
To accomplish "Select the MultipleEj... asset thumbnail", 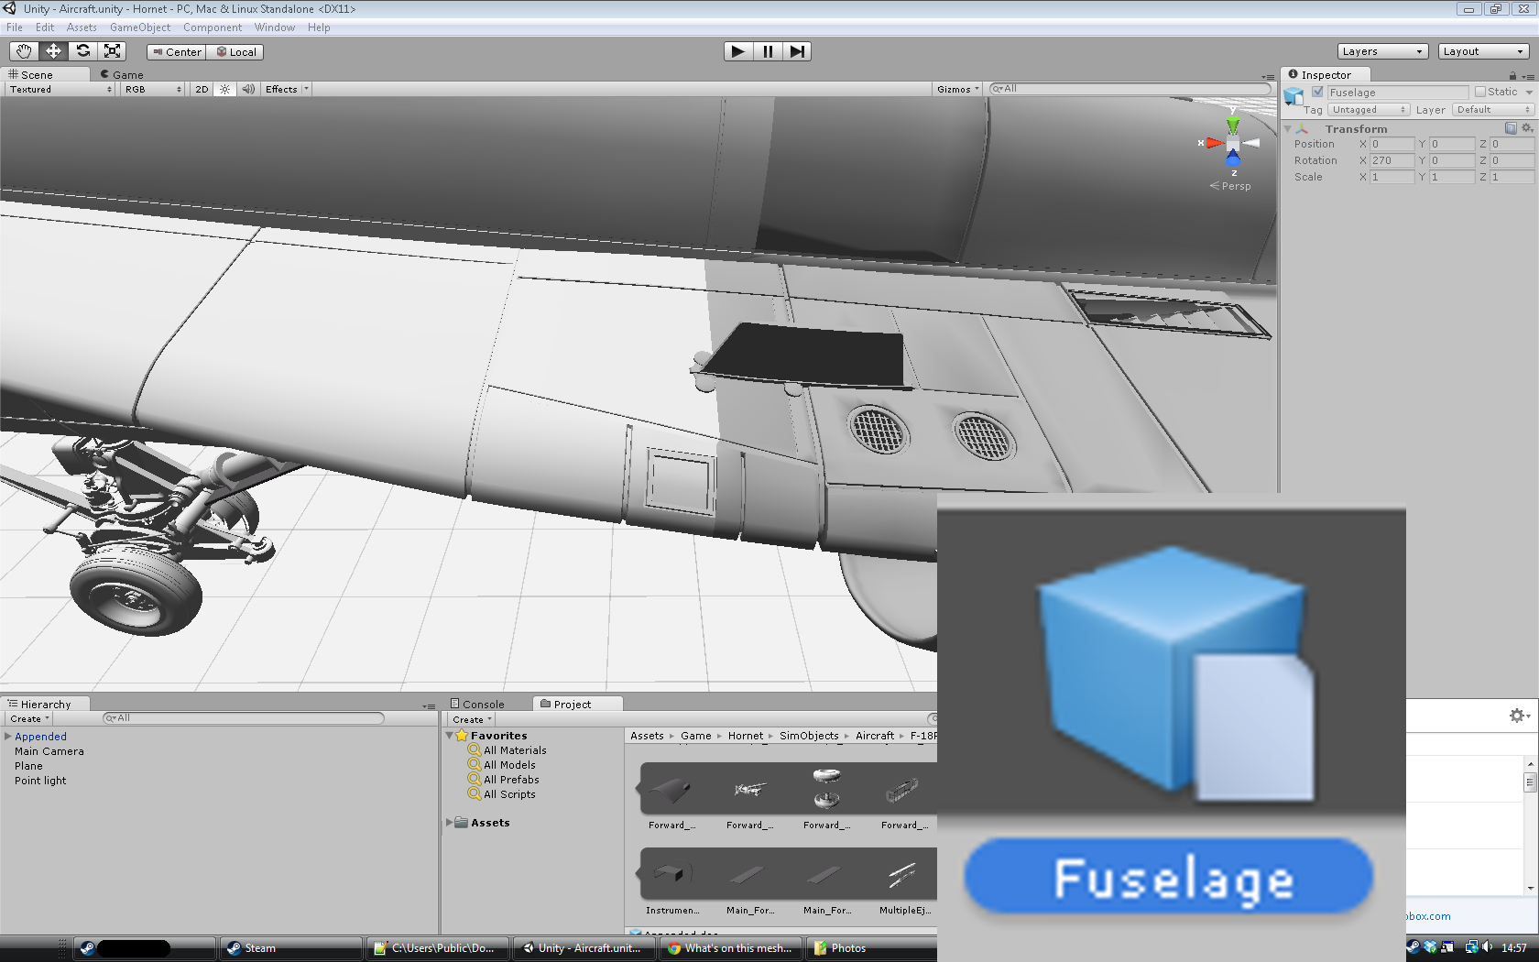I will (x=904, y=875).
